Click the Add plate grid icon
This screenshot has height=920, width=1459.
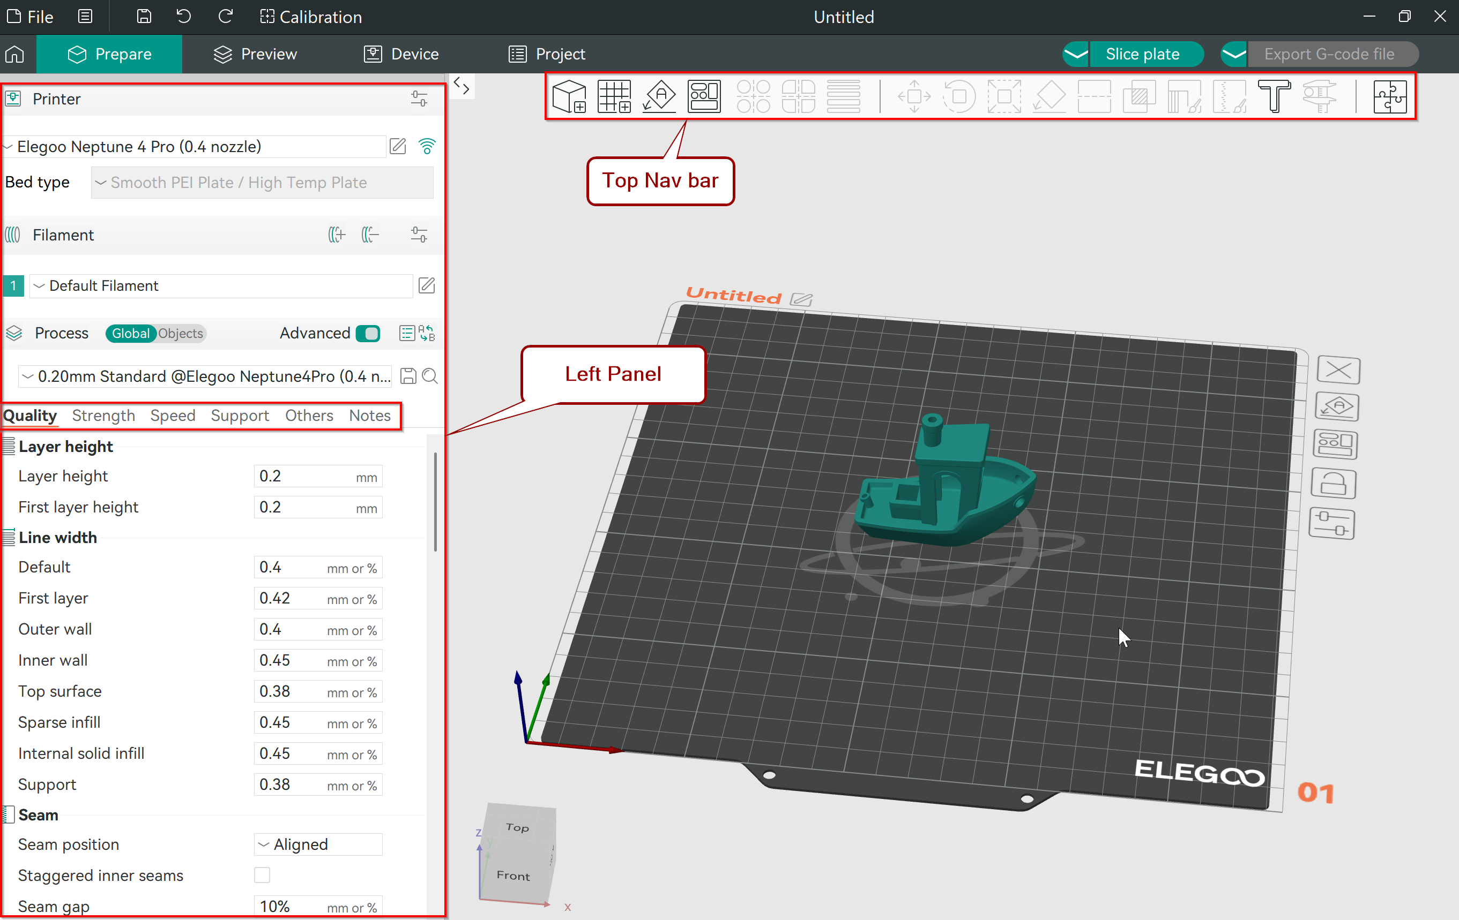614,96
